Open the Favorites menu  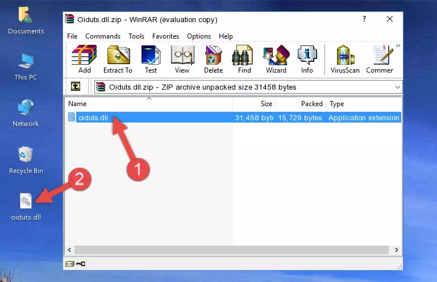pos(165,36)
